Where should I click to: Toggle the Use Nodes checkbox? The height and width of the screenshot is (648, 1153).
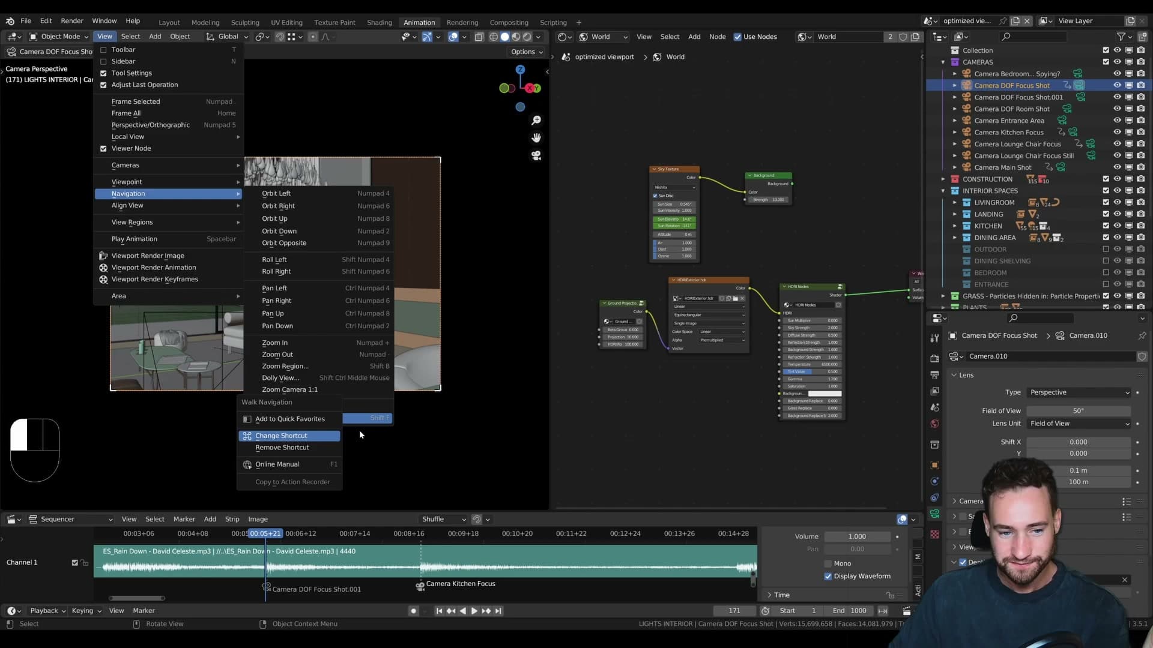[737, 37]
